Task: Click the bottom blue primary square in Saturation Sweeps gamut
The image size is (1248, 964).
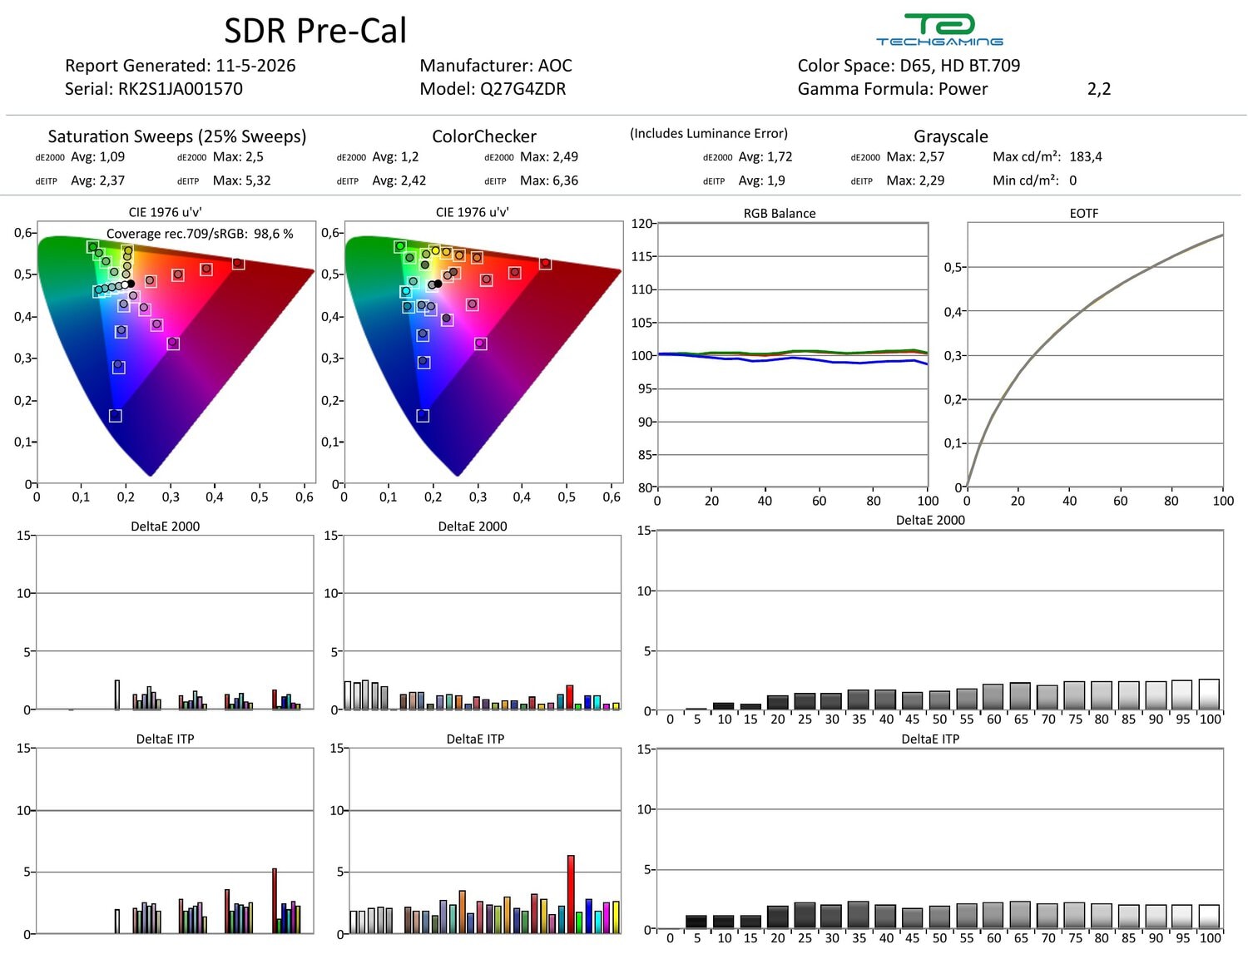Action: pyautogui.click(x=116, y=415)
